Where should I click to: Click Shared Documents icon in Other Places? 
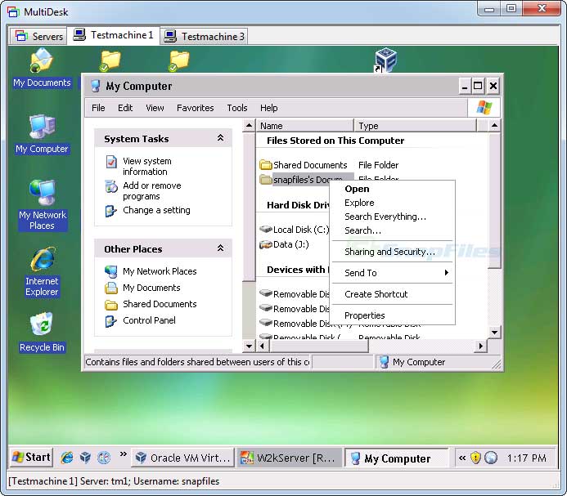(x=111, y=305)
